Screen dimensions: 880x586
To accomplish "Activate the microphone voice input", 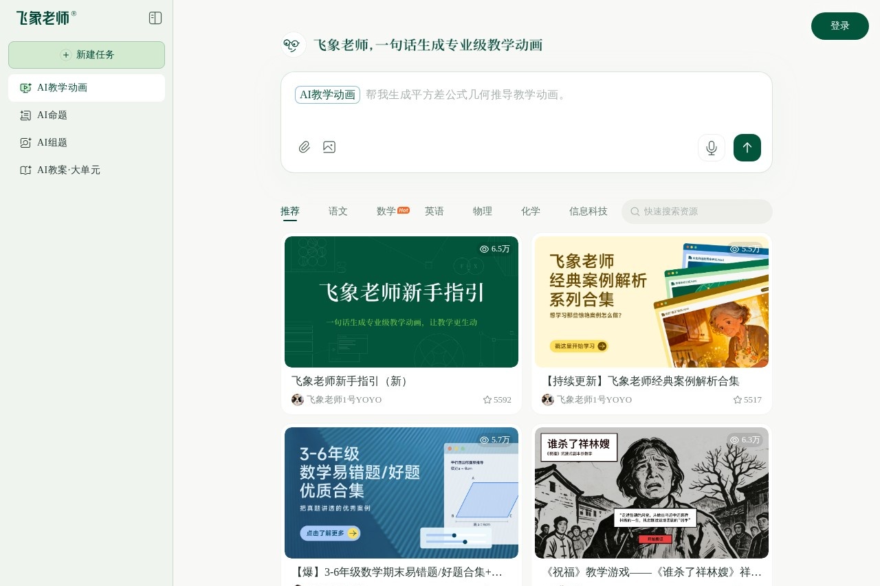I will [x=712, y=148].
